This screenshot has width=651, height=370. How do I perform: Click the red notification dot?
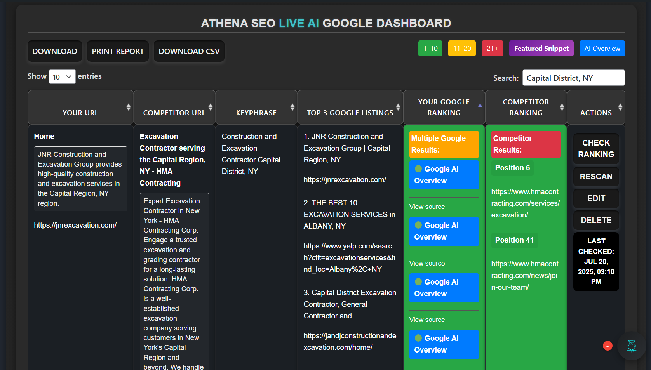pos(607,346)
